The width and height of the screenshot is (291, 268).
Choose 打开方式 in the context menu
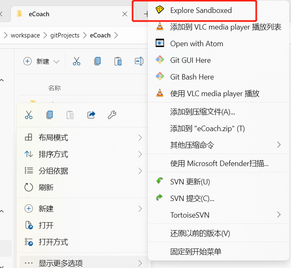pyautogui.click(x=53, y=242)
